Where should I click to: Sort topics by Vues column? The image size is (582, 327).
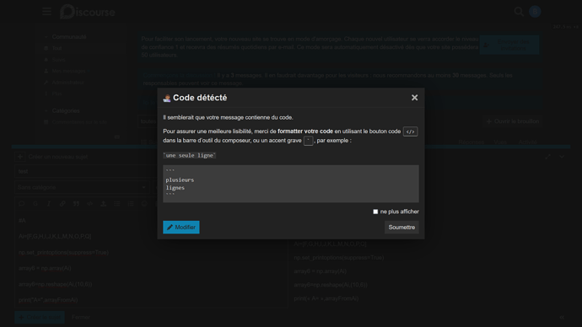tap(500, 142)
